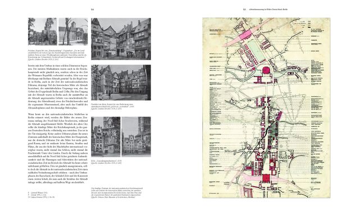Click the footnotes block at page bottom left
This screenshot has width=337, height=212.
[x=42, y=195]
